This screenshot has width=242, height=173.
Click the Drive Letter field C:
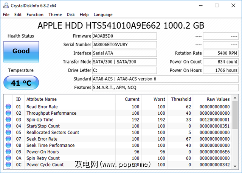click(x=124, y=70)
